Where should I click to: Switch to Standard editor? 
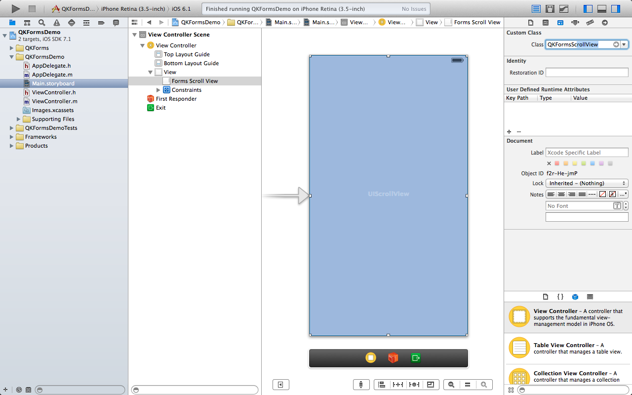coord(536,9)
